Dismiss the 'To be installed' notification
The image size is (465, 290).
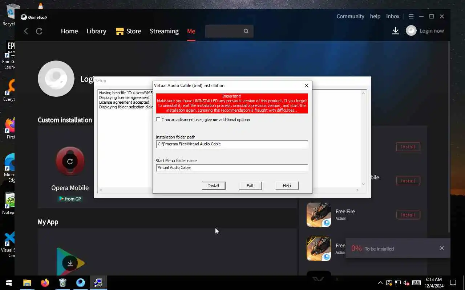(x=442, y=248)
